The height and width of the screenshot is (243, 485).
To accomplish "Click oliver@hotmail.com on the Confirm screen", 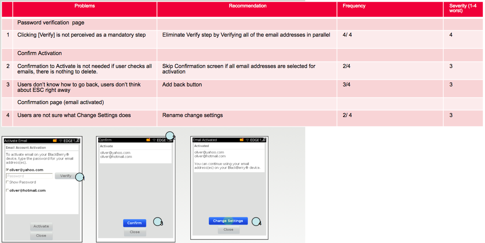I will click(x=116, y=157).
